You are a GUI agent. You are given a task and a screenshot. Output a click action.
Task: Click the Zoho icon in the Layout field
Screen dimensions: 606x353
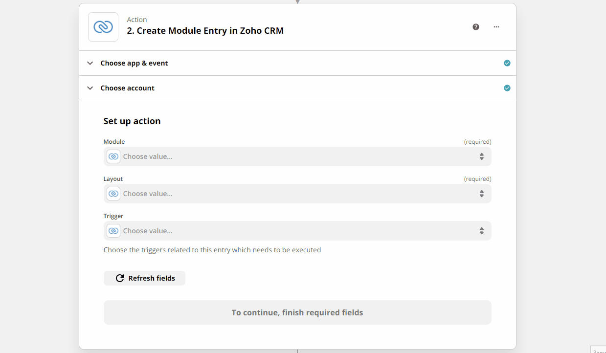click(113, 194)
